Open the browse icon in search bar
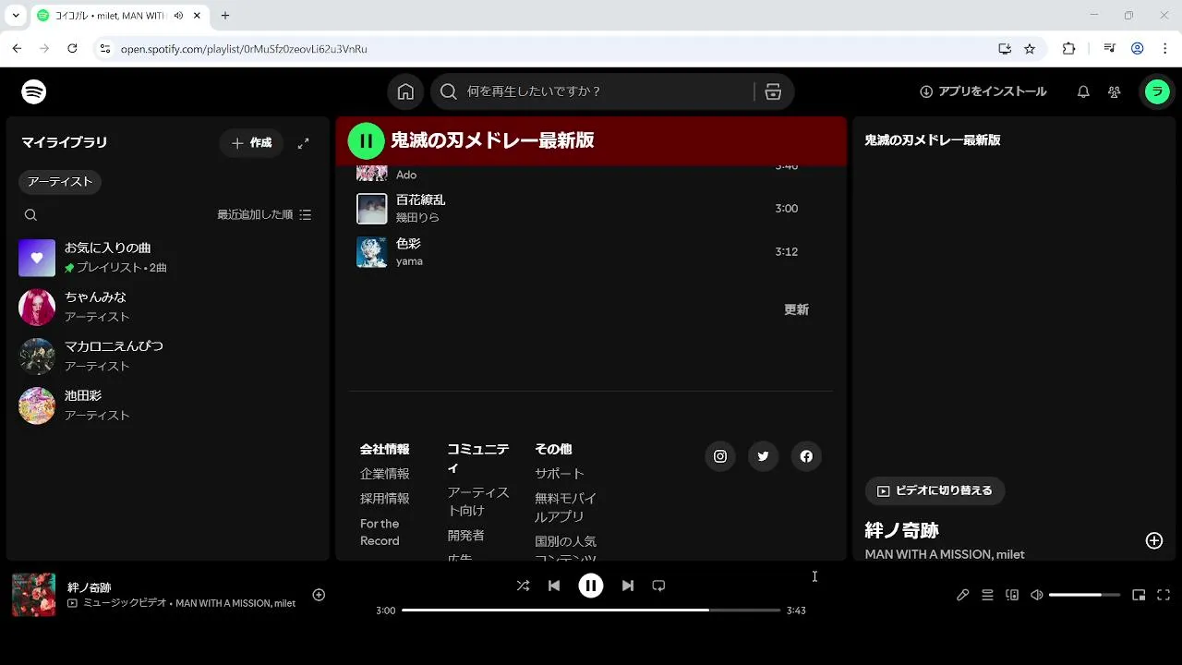The image size is (1182, 665). (x=773, y=91)
